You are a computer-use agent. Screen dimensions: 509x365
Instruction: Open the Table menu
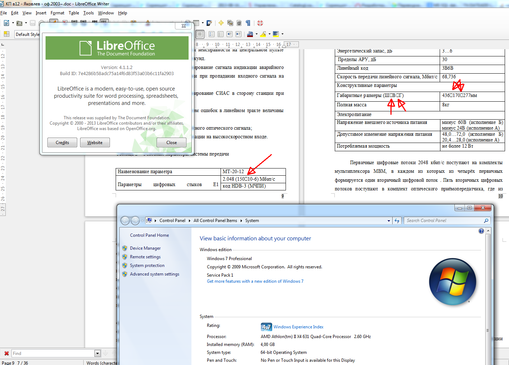(74, 13)
